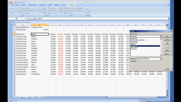Open control Properties
The image size is (181, 102).
(52, 8)
